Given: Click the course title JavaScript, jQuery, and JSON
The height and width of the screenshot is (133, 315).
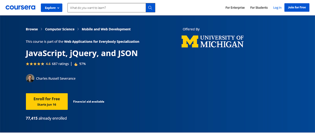Looking at the screenshot, I should (82, 53).
